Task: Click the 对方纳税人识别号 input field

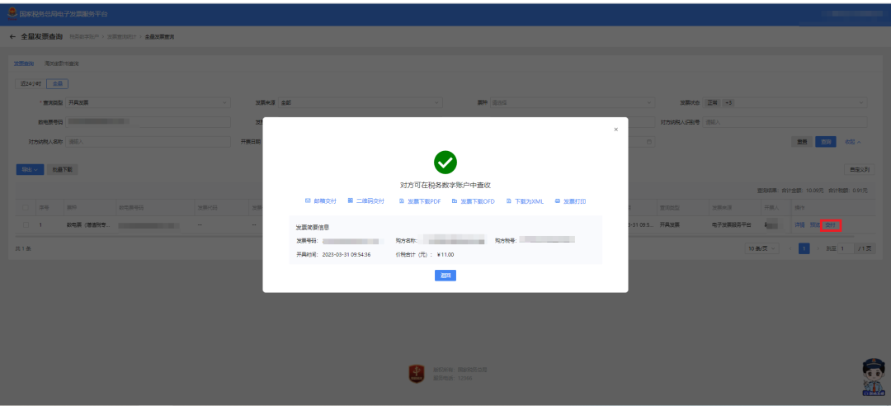Action: pyautogui.click(x=785, y=122)
